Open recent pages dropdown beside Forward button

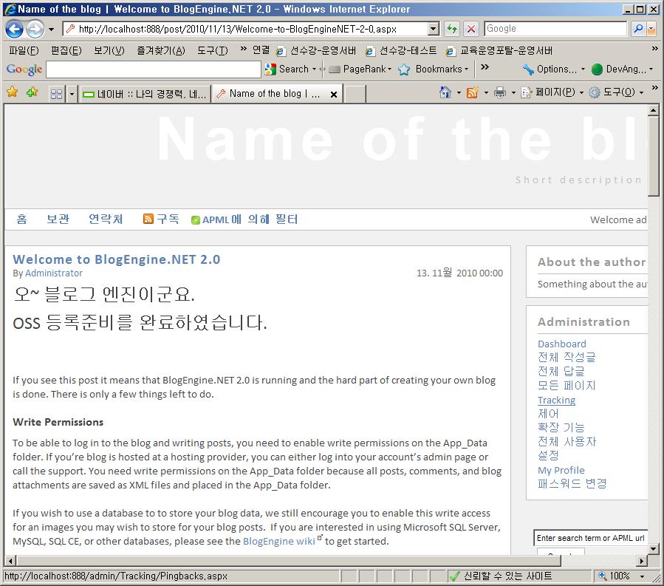click(x=51, y=30)
